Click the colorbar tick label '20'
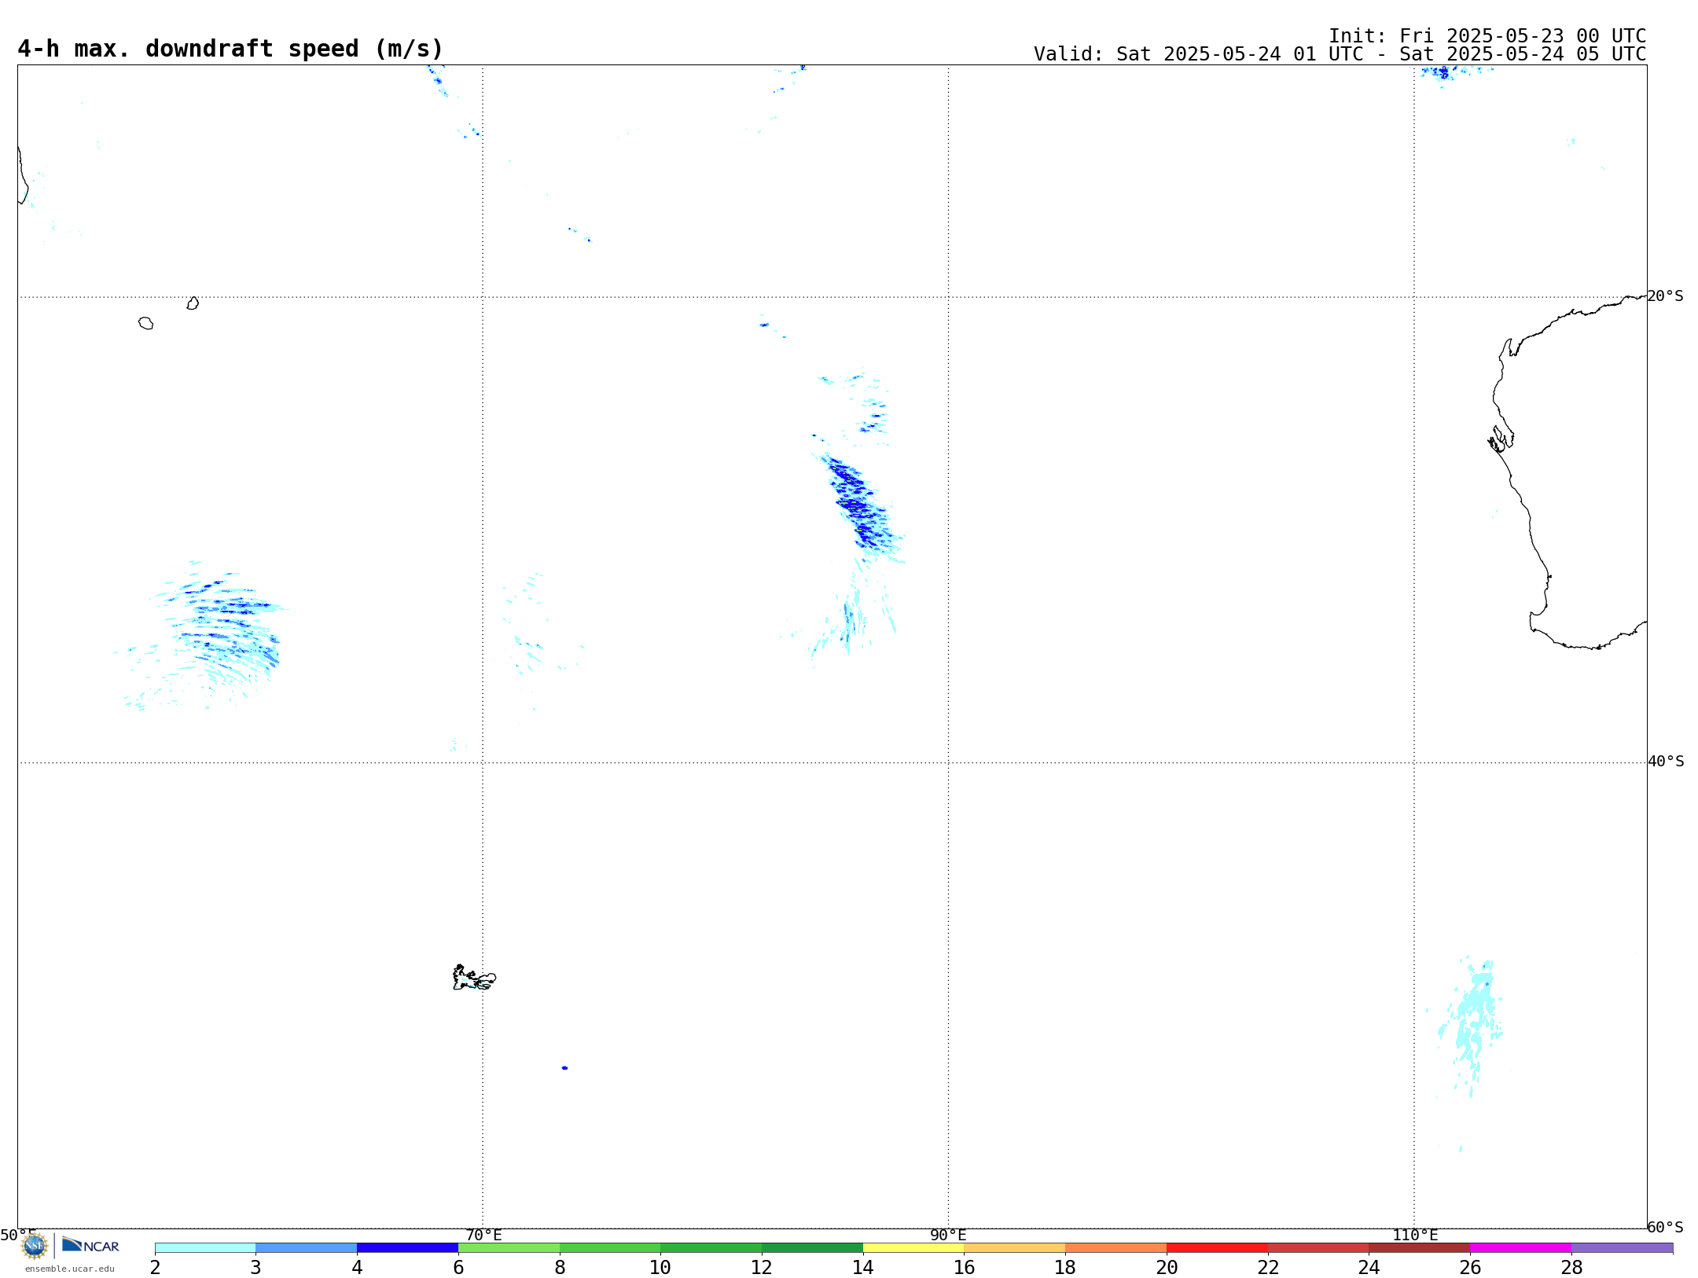 [x=1167, y=1268]
